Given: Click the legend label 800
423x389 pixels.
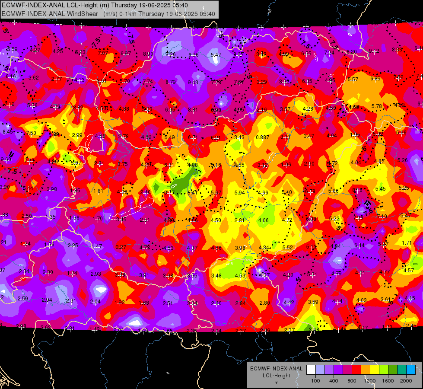Looking at the screenshot, I should coord(352,381).
